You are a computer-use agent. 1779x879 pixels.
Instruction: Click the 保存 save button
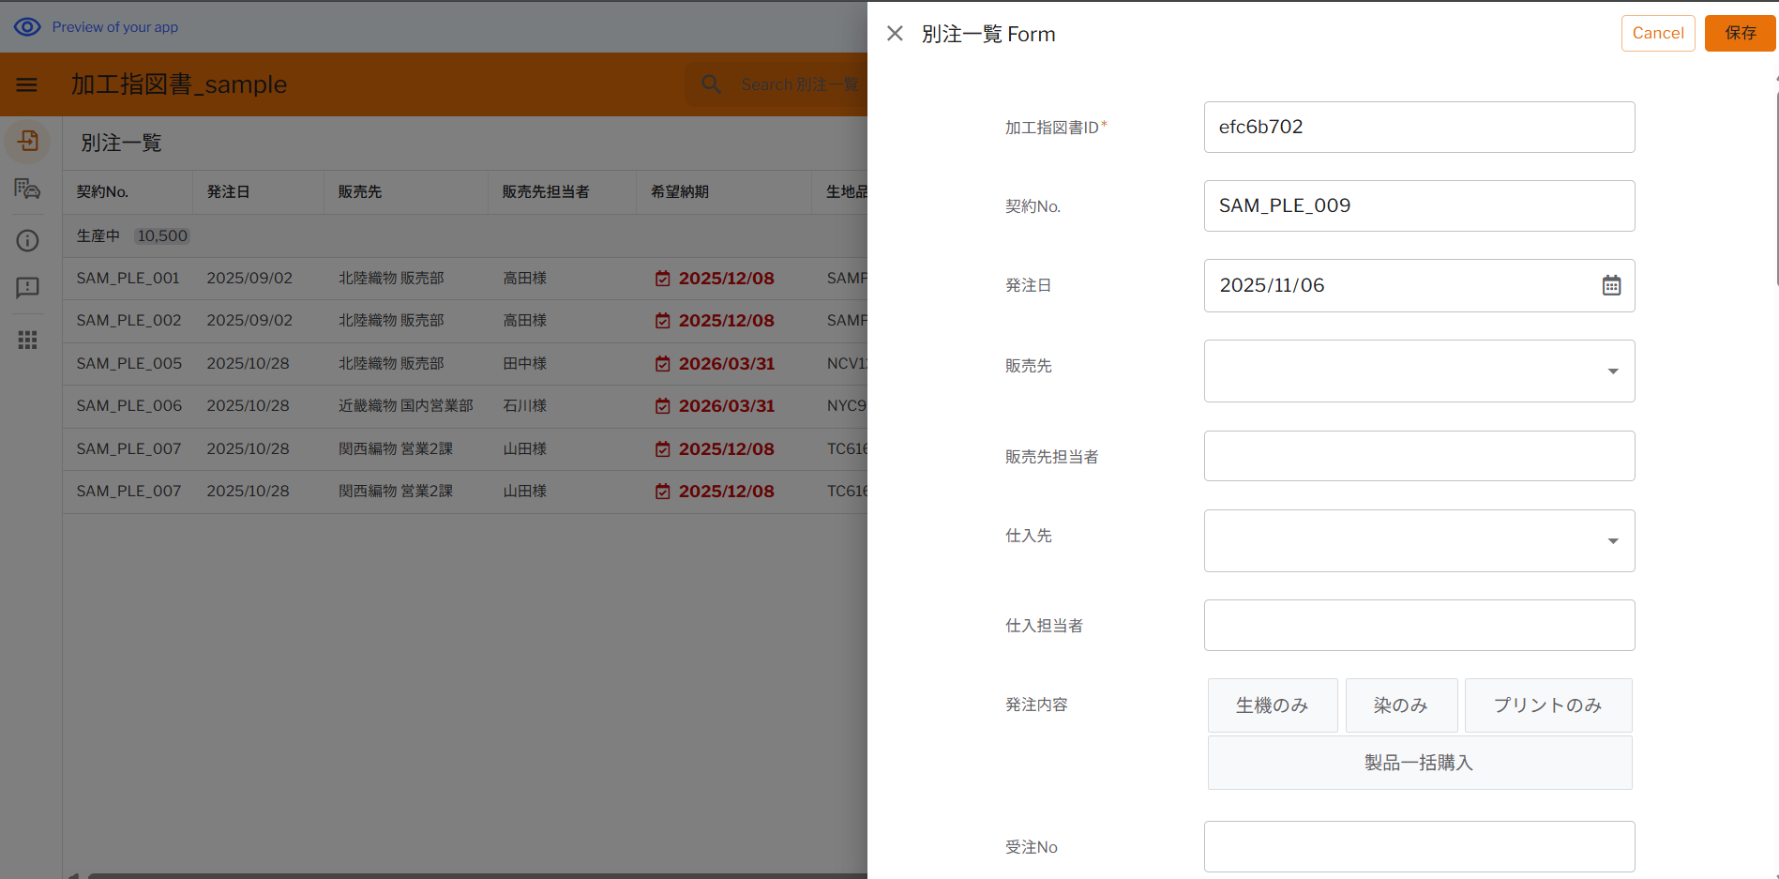(1740, 33)
